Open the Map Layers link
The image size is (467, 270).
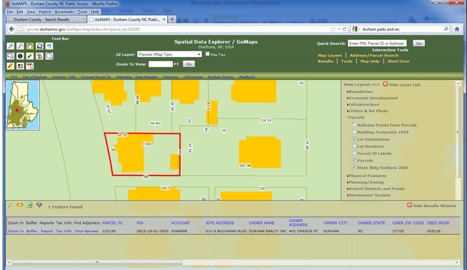[x=330, y=56]
